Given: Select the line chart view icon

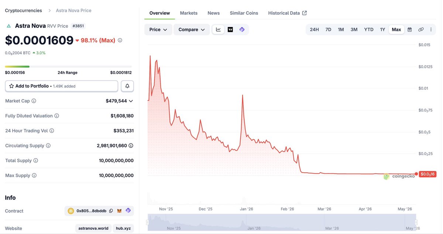Looking at the screenshot, I should point(218,30).
